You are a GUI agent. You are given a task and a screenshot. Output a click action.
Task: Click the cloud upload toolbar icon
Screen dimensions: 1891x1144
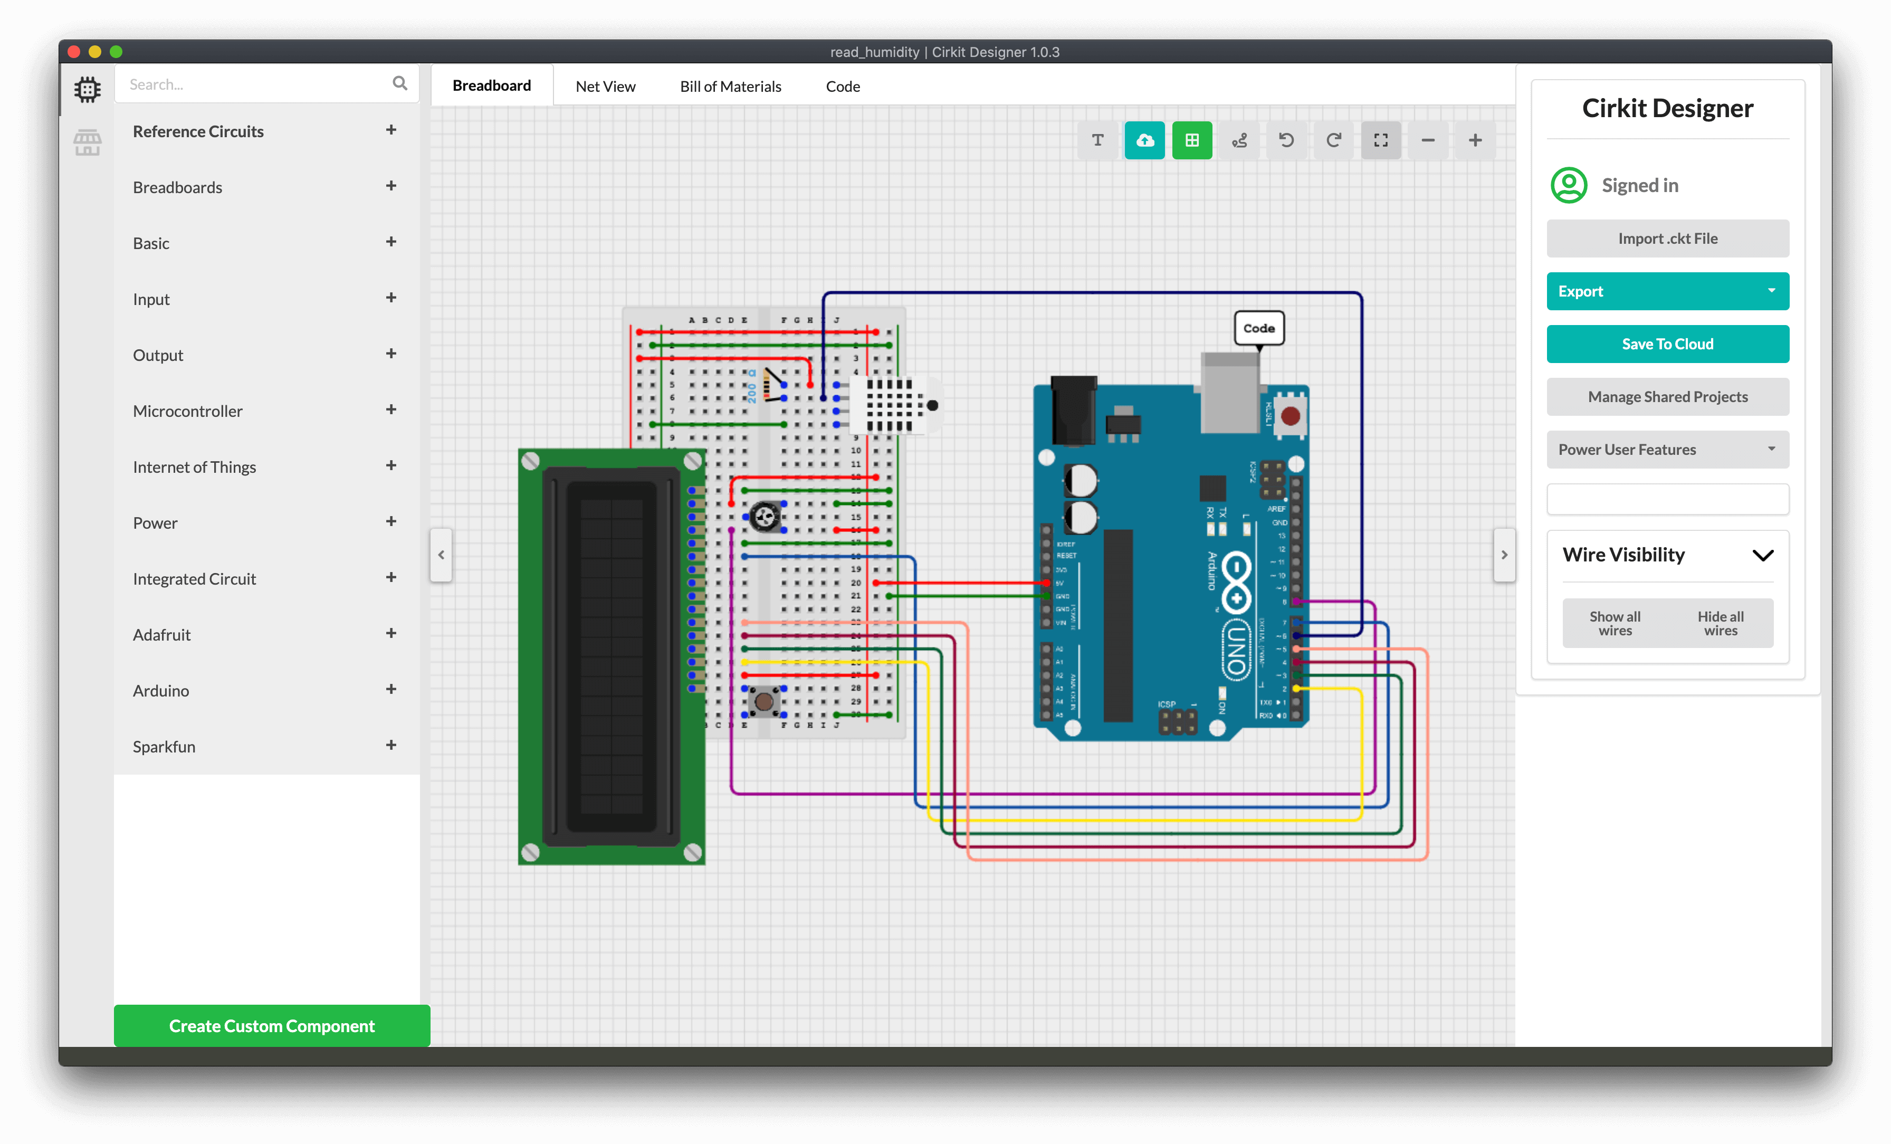tap(1144, 140)
